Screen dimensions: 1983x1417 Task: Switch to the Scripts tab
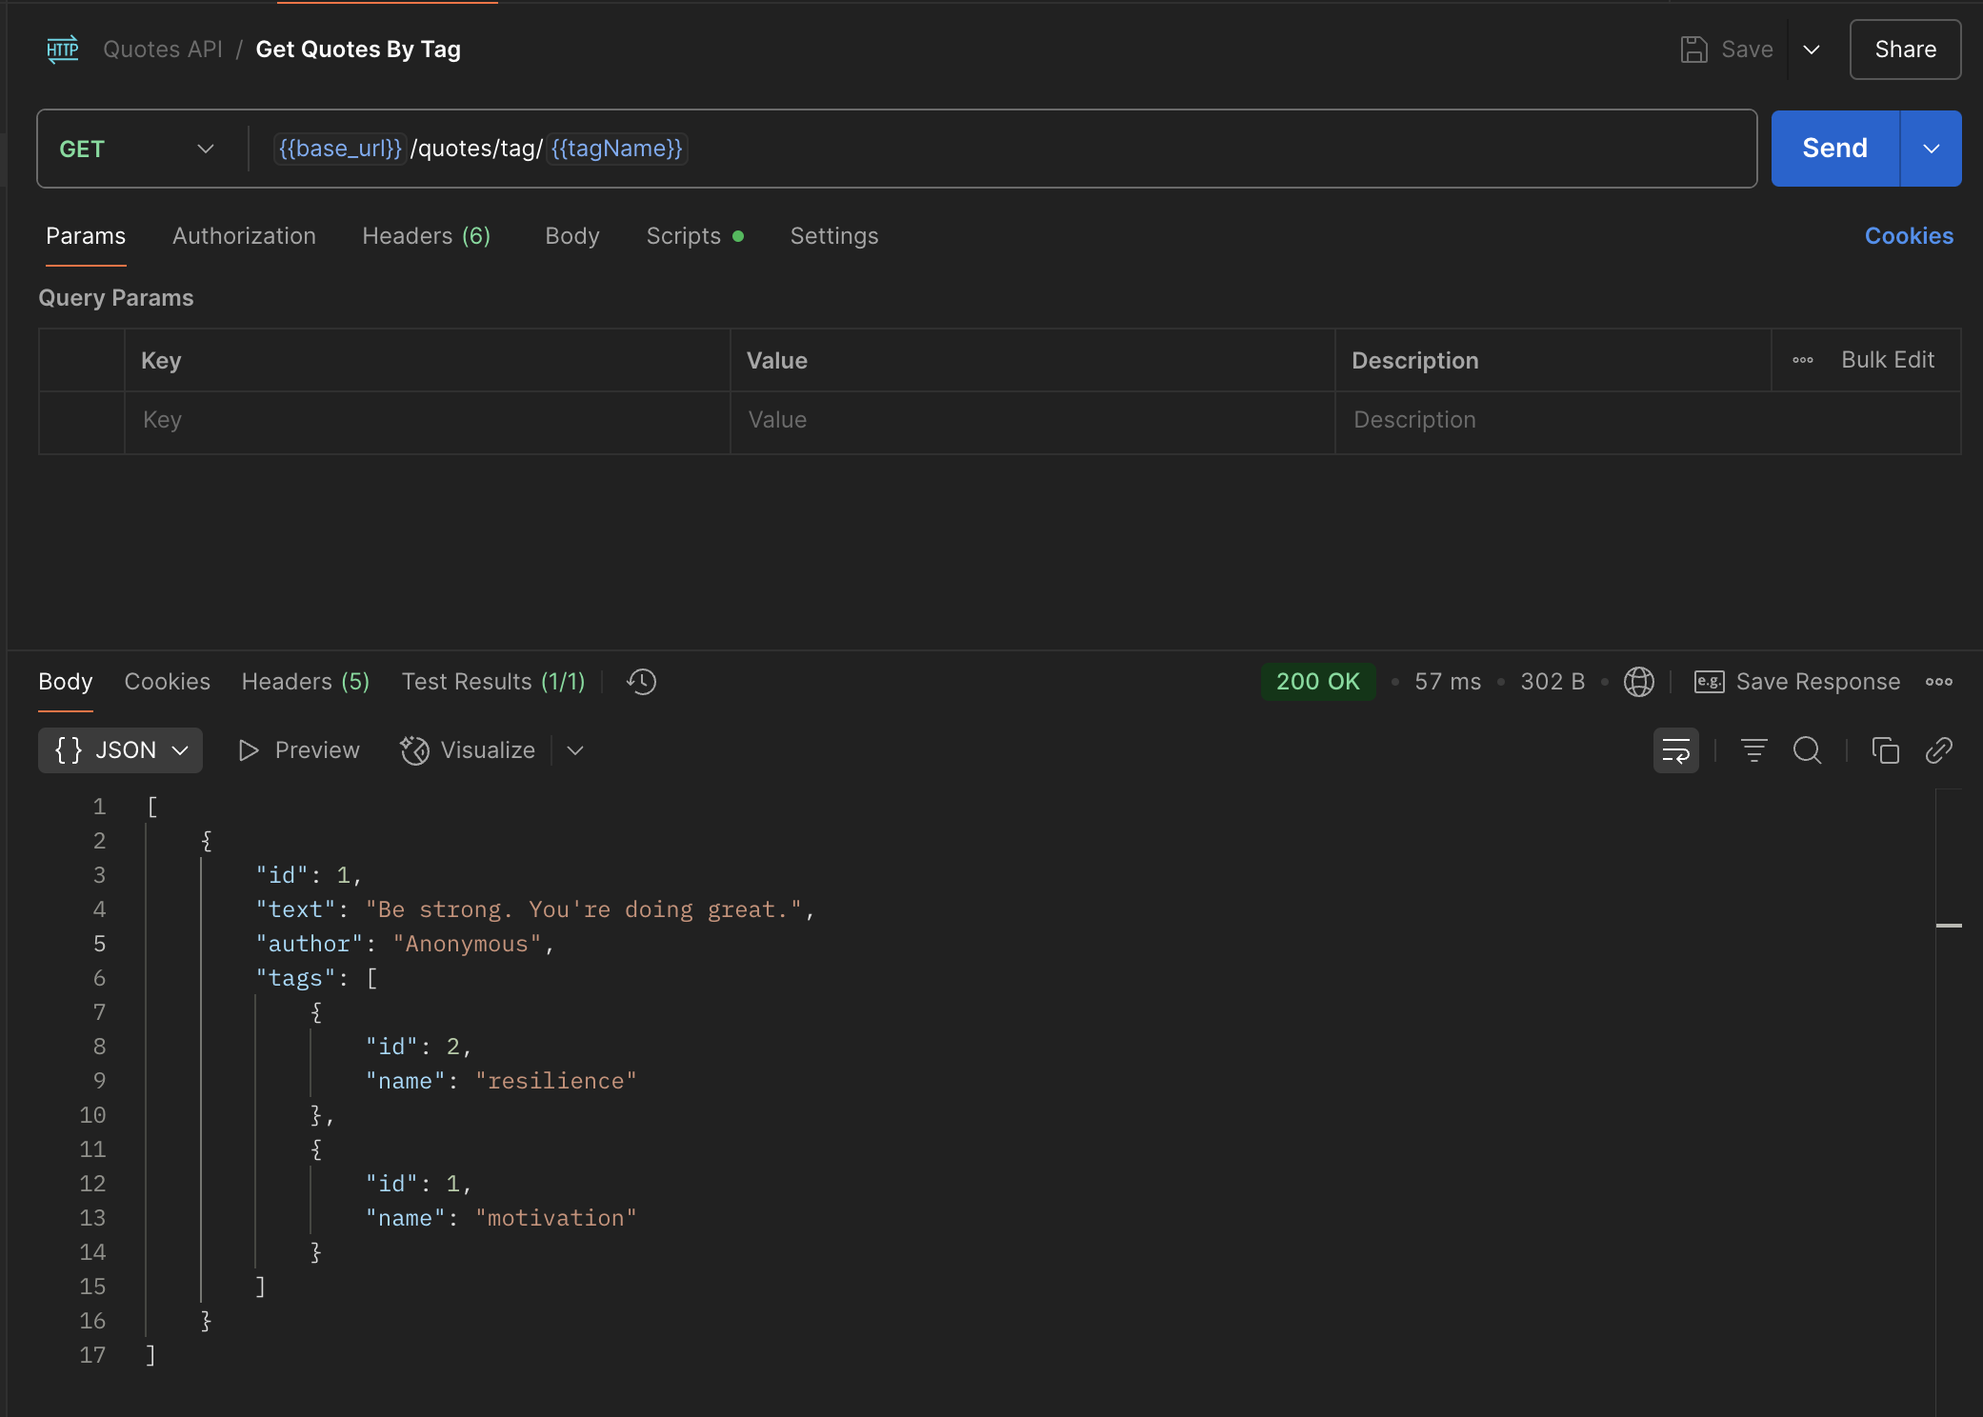tap(684, 236)
